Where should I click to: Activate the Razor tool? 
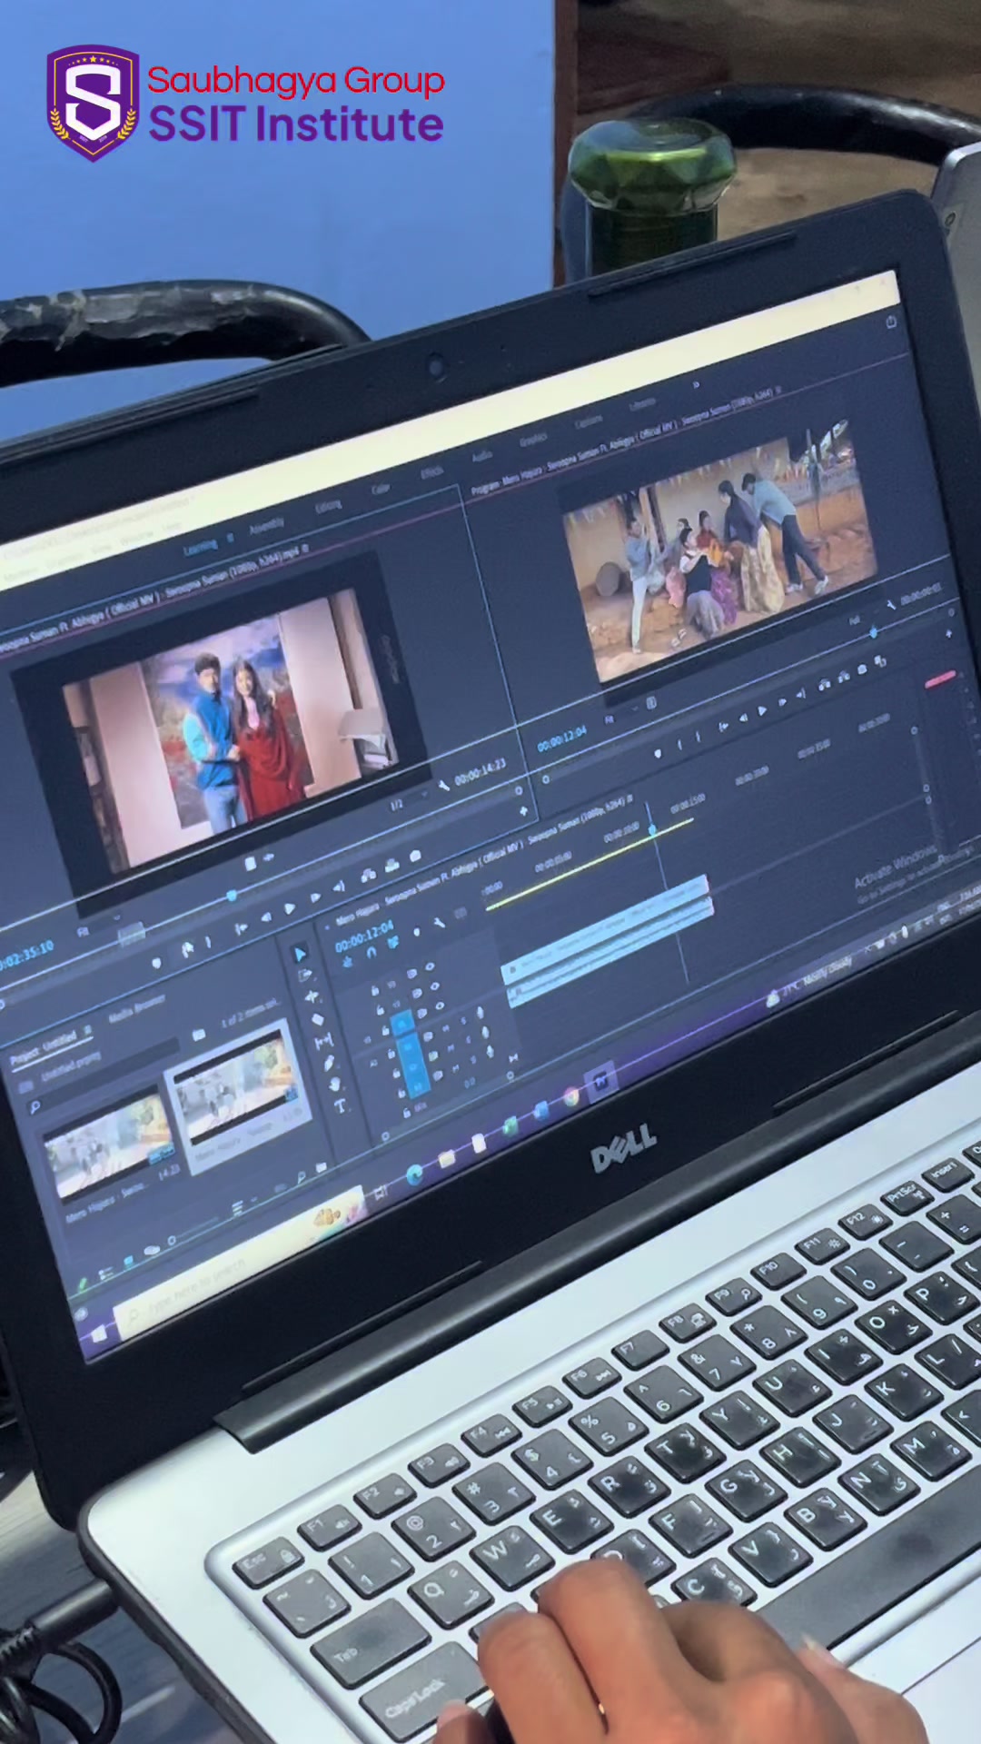319,1019
